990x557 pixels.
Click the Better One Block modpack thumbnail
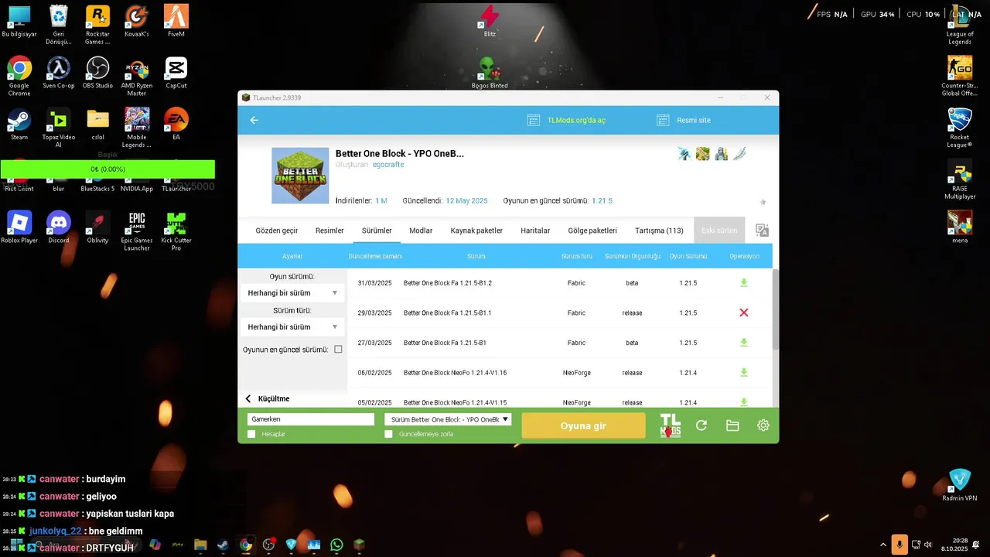300,176
